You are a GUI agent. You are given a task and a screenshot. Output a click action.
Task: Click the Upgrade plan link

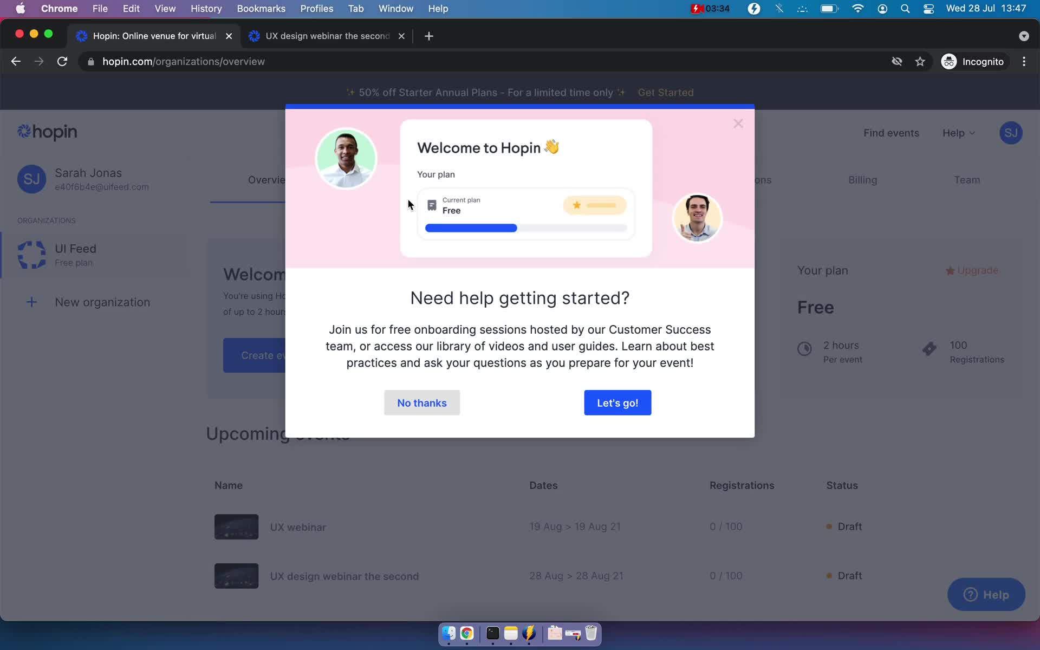coord(972,270)
